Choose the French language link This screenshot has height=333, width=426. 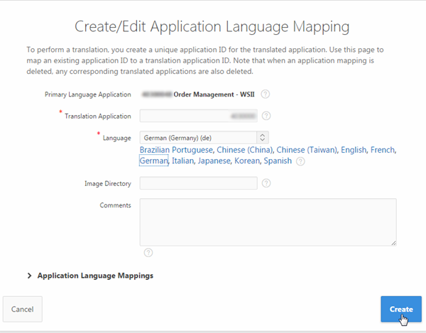pos(383,150)
